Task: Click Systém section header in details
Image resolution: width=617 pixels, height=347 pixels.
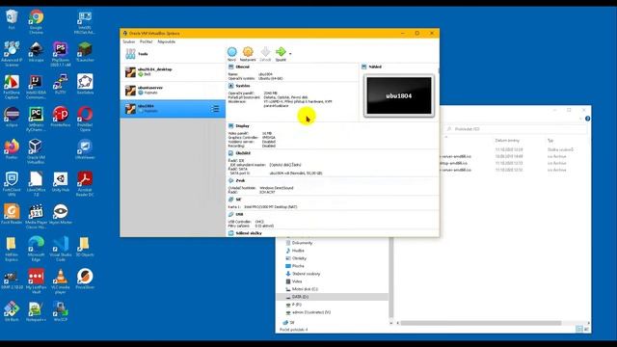Action: (242, 86)
